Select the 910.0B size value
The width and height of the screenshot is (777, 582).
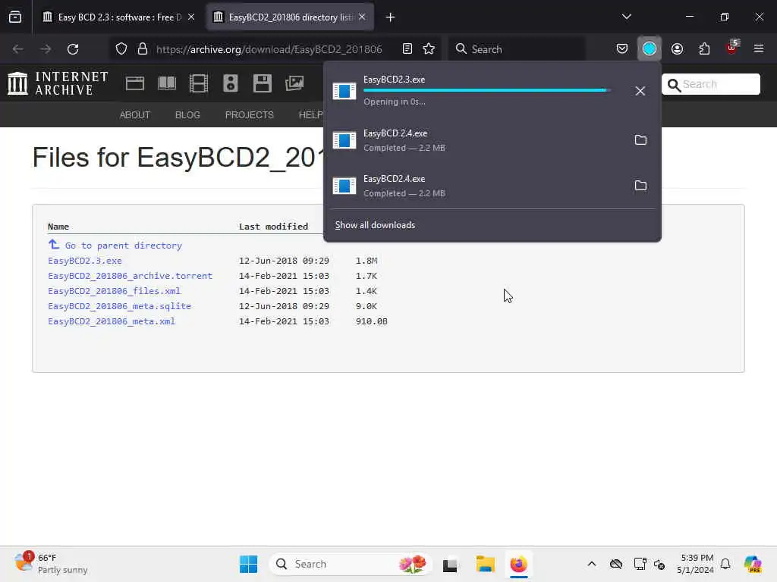pyautogui.click(x=372, y=321)
